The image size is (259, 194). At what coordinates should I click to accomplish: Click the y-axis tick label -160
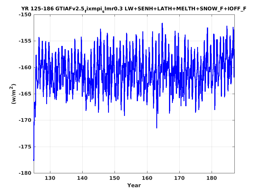(x=25, y=67)
